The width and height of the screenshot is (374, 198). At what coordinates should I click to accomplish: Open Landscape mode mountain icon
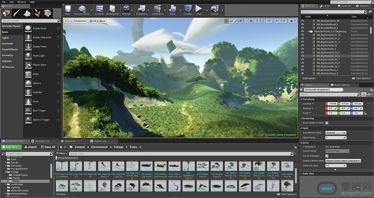coord(27,14)
